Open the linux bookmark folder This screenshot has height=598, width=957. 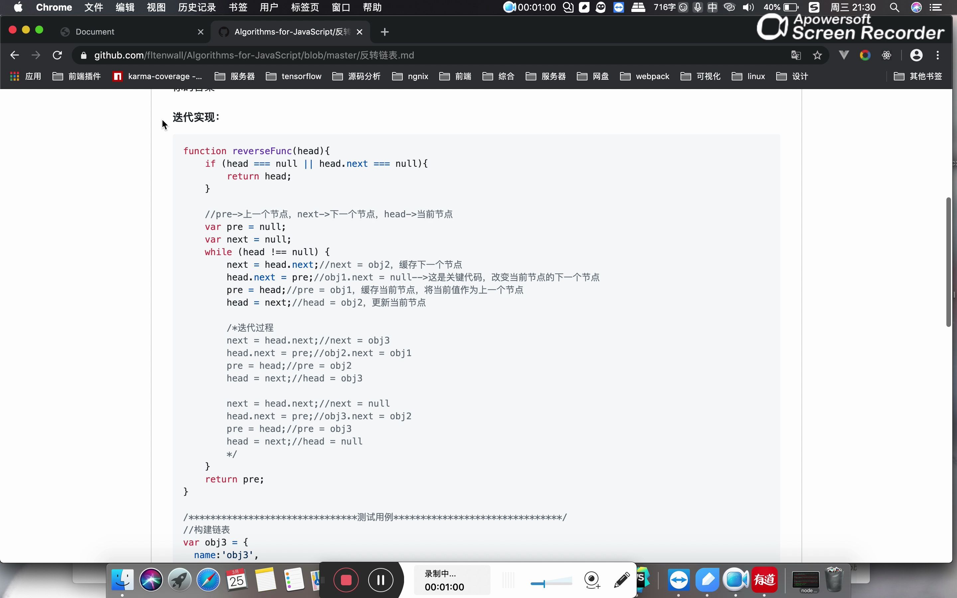pyautogui.click(x=749, y=76)
